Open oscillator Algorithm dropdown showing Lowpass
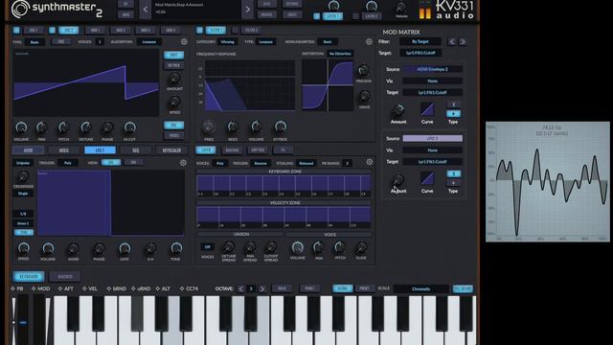The image size is (613, 345). (x=149, y=42)
